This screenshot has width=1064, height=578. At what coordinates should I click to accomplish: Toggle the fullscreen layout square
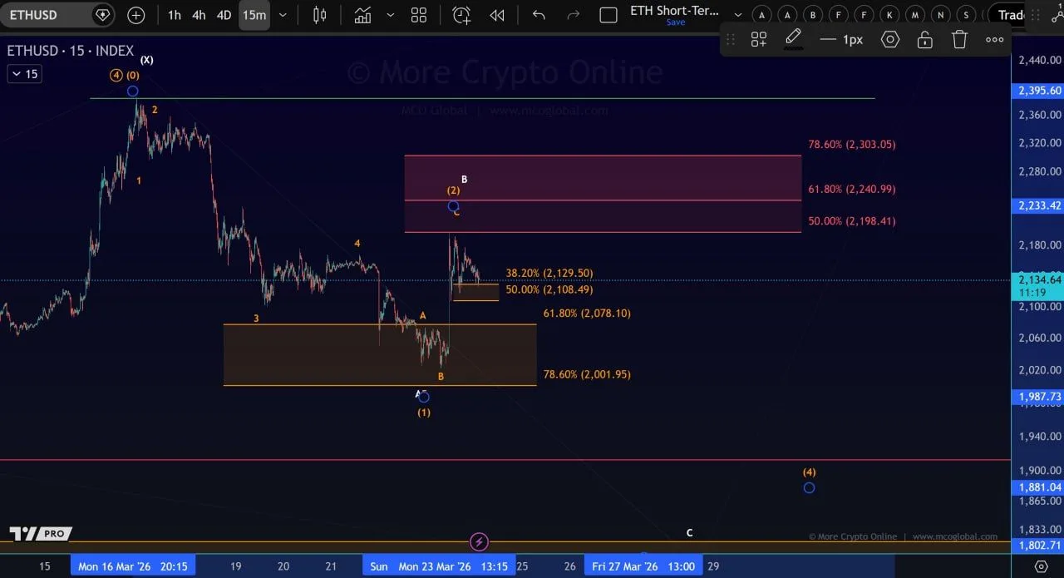608,15
